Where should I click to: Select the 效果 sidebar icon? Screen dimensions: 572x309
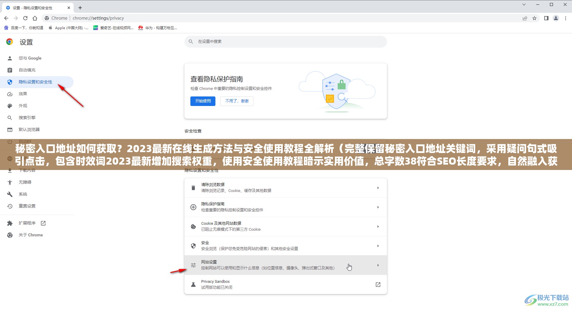click(x=10, y=94)
